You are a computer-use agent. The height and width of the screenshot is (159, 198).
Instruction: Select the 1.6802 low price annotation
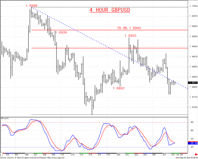point(118,88)
